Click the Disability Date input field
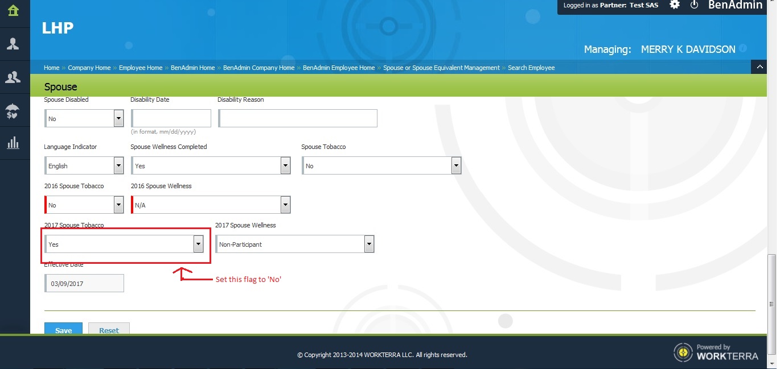 tap(171, 118)
